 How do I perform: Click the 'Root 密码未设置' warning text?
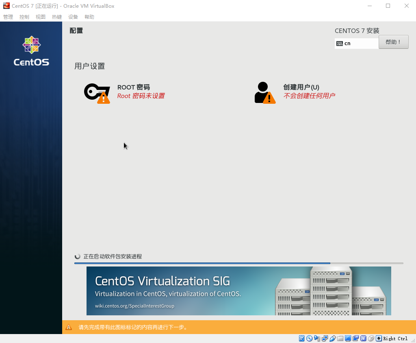pyautogui.click(x=141, y=96)
